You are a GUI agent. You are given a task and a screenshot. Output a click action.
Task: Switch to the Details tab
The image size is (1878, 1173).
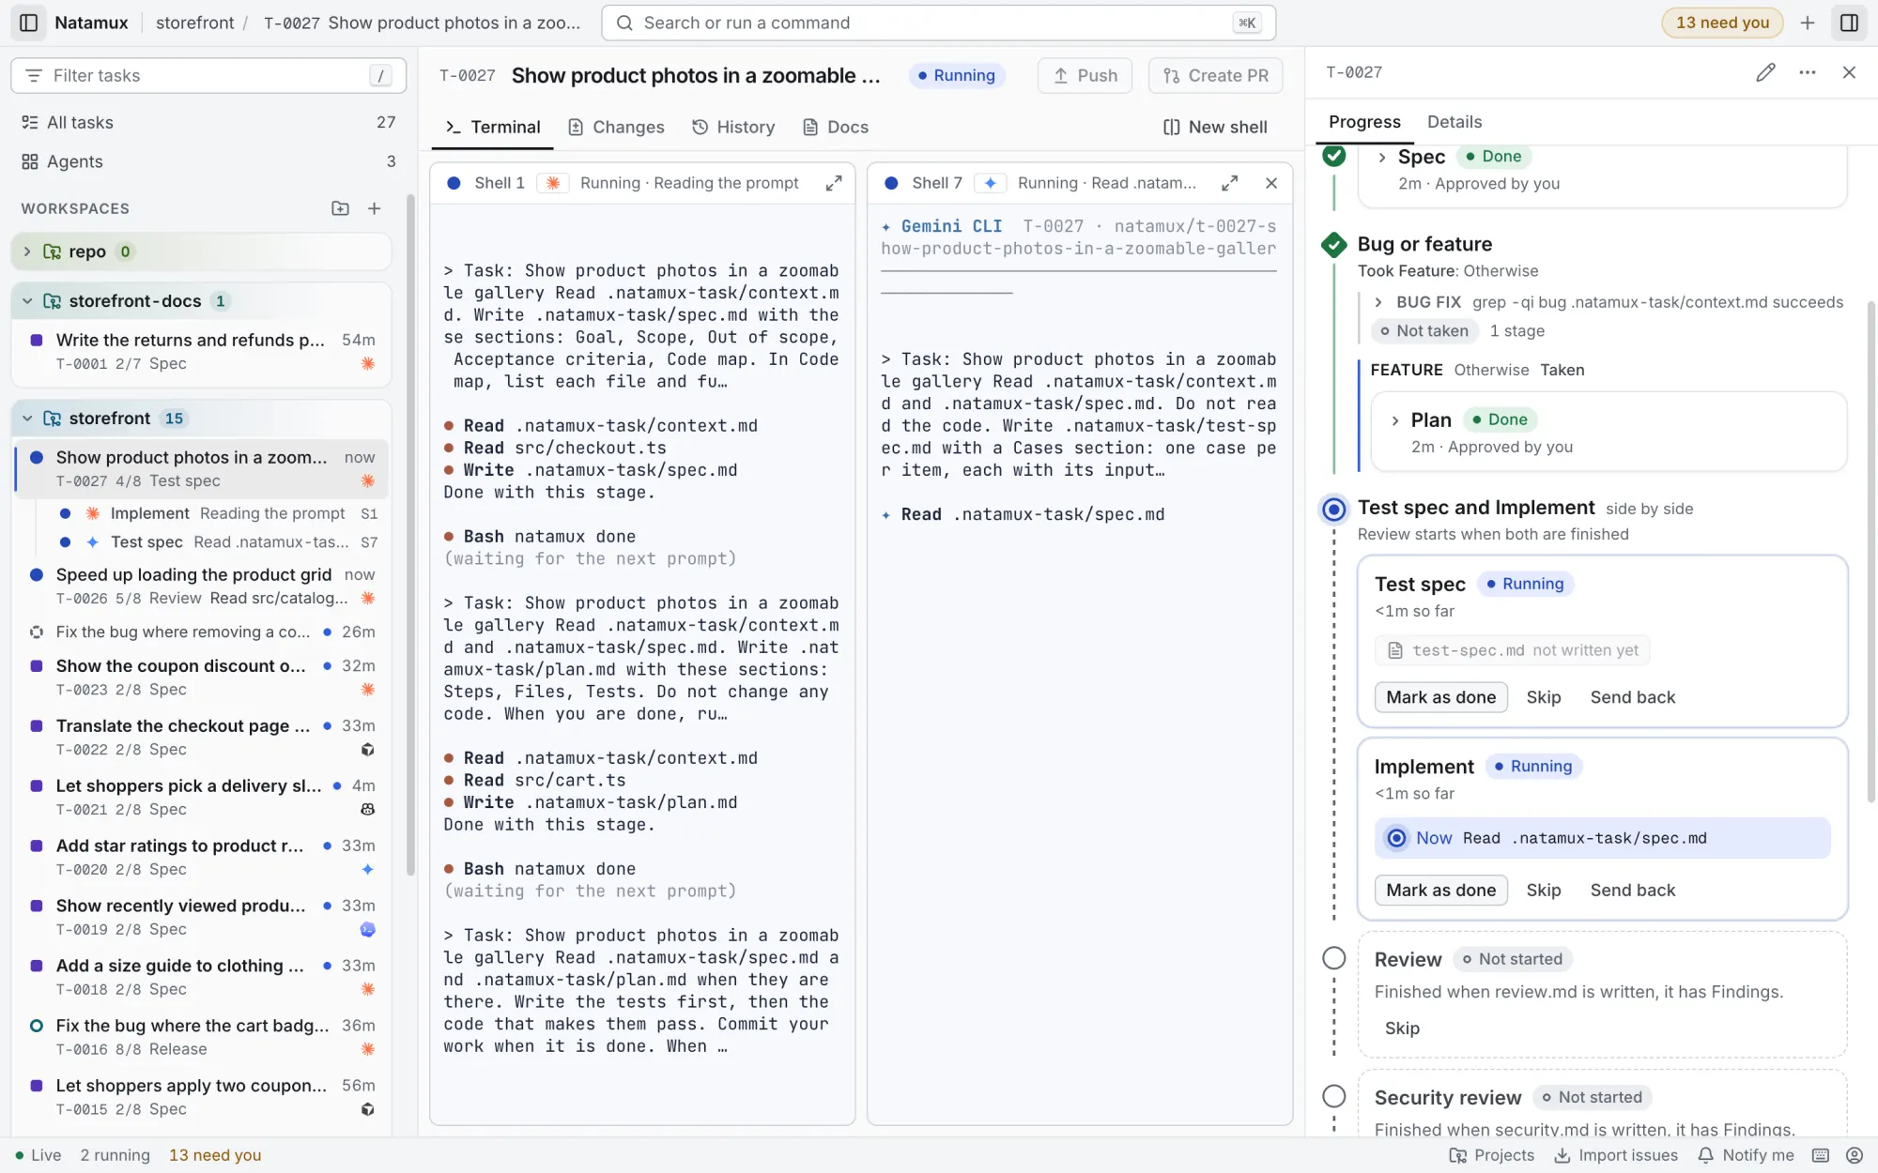1455,122
